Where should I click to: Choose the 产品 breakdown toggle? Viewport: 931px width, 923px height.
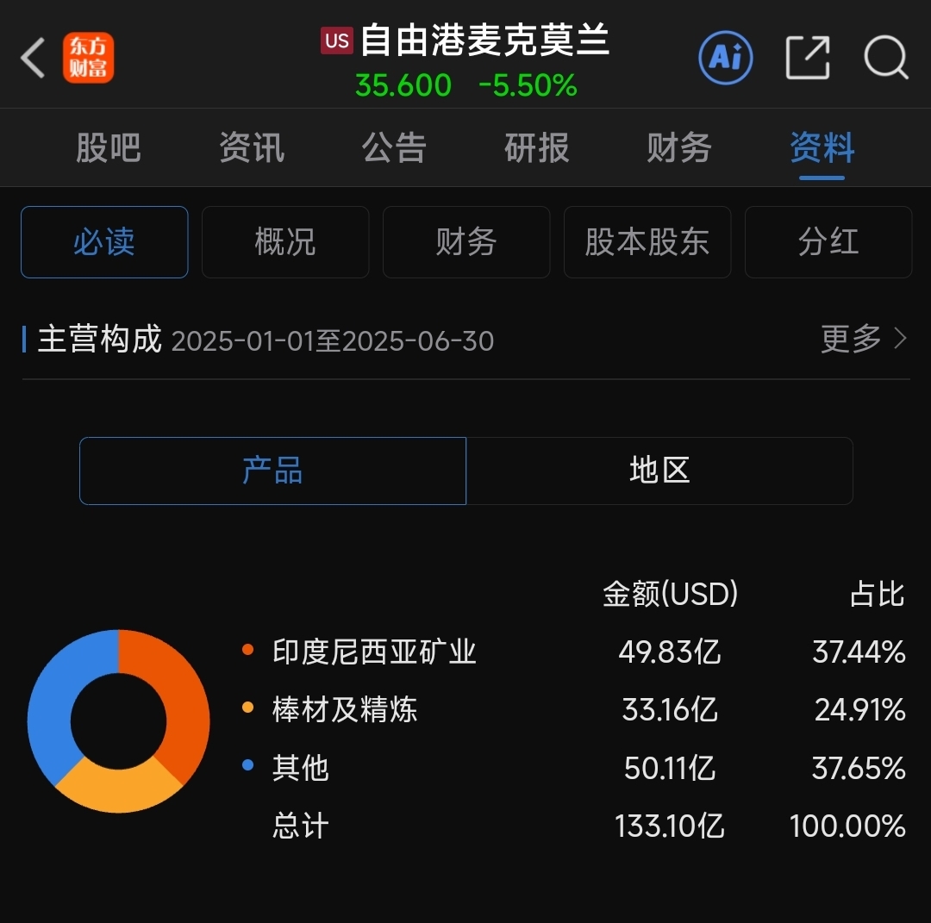272,471
